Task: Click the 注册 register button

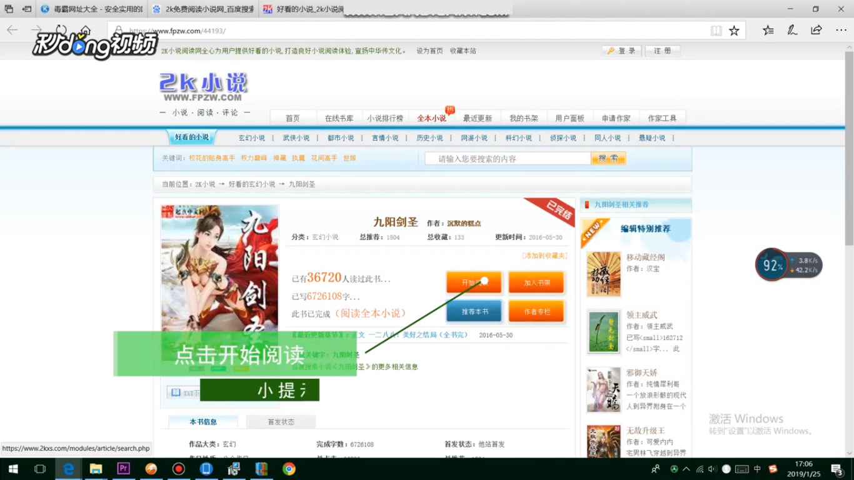Action: pyautogui.click(x=663, y=51)
